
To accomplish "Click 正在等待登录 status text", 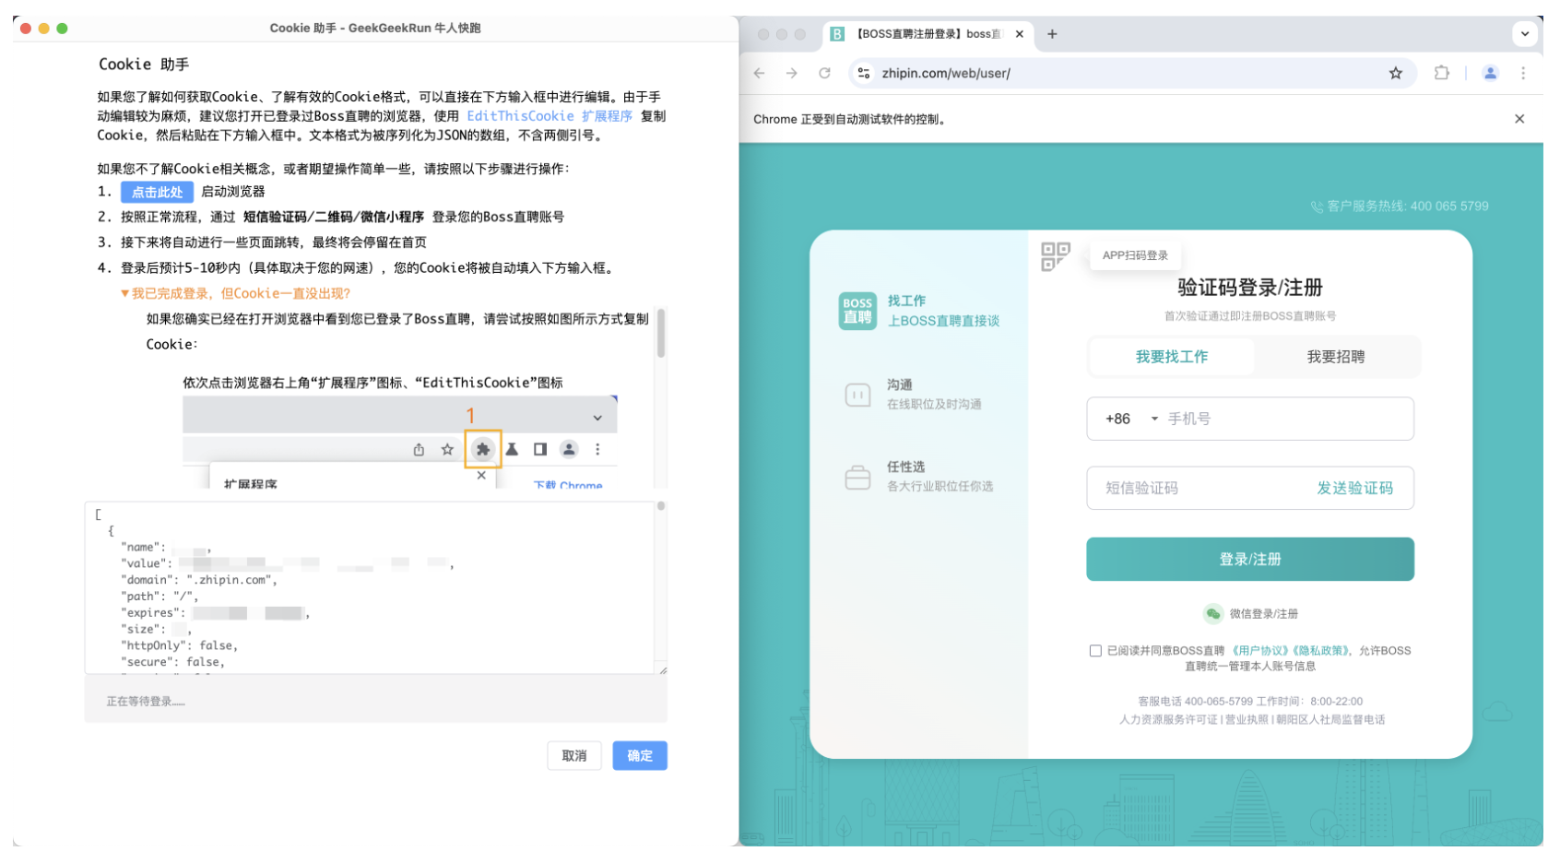I will tap(146, 702).
